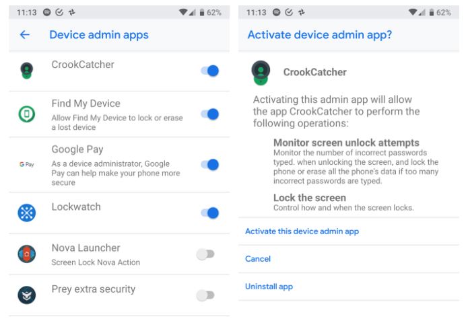Tap the checkmark circle notification icon on right screen
Image resolution: width=468 pixels, height=335 pixels.
click(x=289, y=12)
